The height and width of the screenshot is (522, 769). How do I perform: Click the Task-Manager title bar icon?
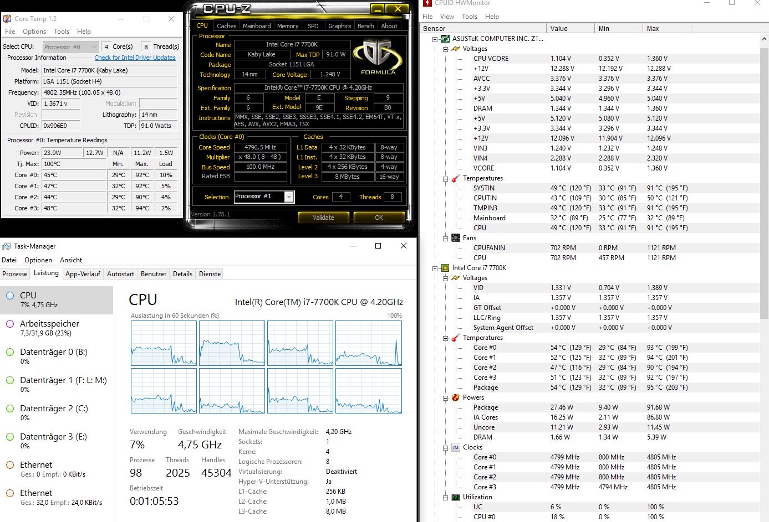pos(7,246)
